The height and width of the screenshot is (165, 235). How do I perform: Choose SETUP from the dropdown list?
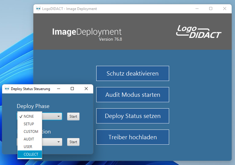tap(30, 124)
